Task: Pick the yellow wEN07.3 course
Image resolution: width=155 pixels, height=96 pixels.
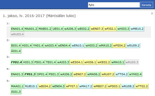Action: (97, 29)
